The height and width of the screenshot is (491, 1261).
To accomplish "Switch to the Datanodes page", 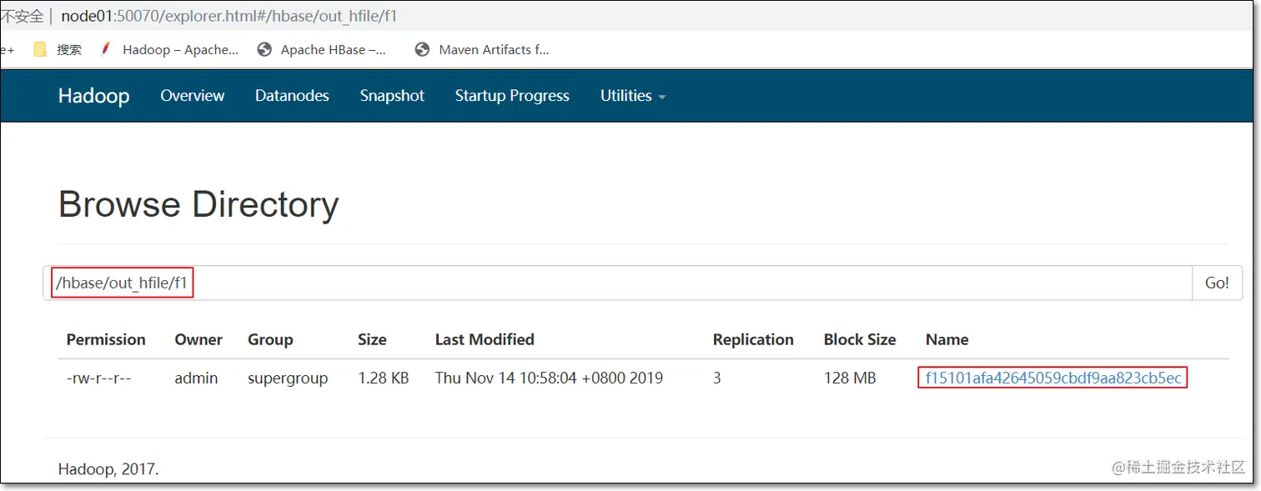I will 292,96.
